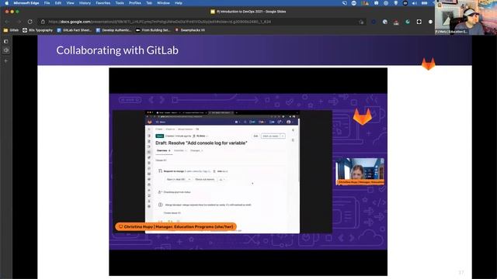The image size is (497, 279).
Task: Click the white square extension icon
Action: click(419, 22)
